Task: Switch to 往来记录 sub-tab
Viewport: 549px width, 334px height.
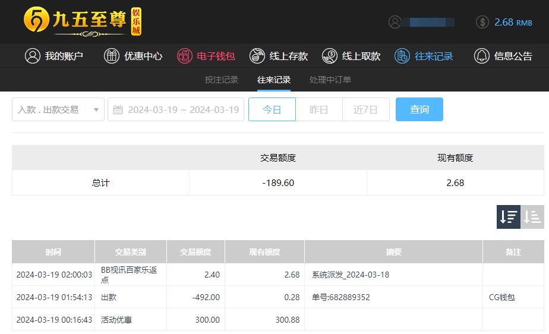Action: tap(274, 80)
